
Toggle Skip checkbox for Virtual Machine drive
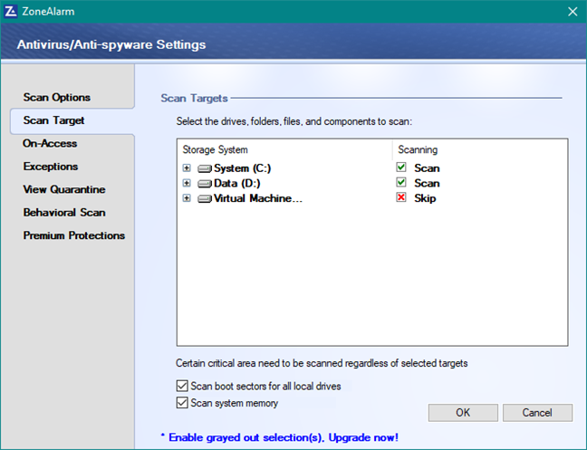coord(401,197)
